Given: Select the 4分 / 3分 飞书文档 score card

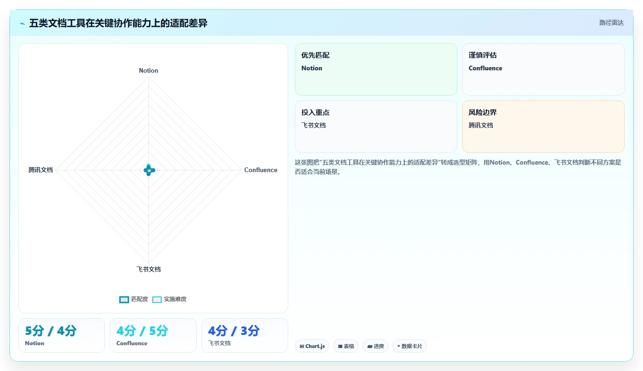Looking at the screenshot, I should tap(245, 335).
